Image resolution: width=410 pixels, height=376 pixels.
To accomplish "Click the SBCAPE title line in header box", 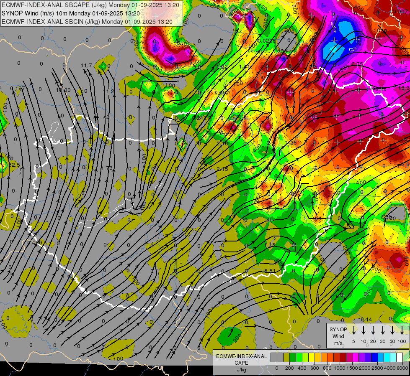I will point(90,5).
